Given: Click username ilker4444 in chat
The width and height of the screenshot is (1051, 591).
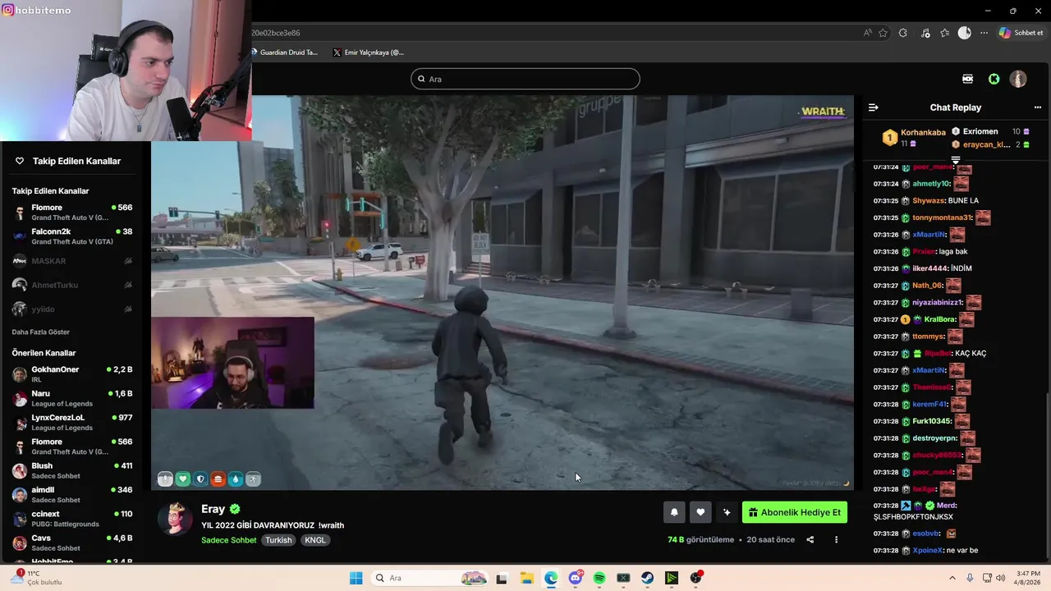Looking at the screenshot, I should pyautogui.click(x=929, y=268).
